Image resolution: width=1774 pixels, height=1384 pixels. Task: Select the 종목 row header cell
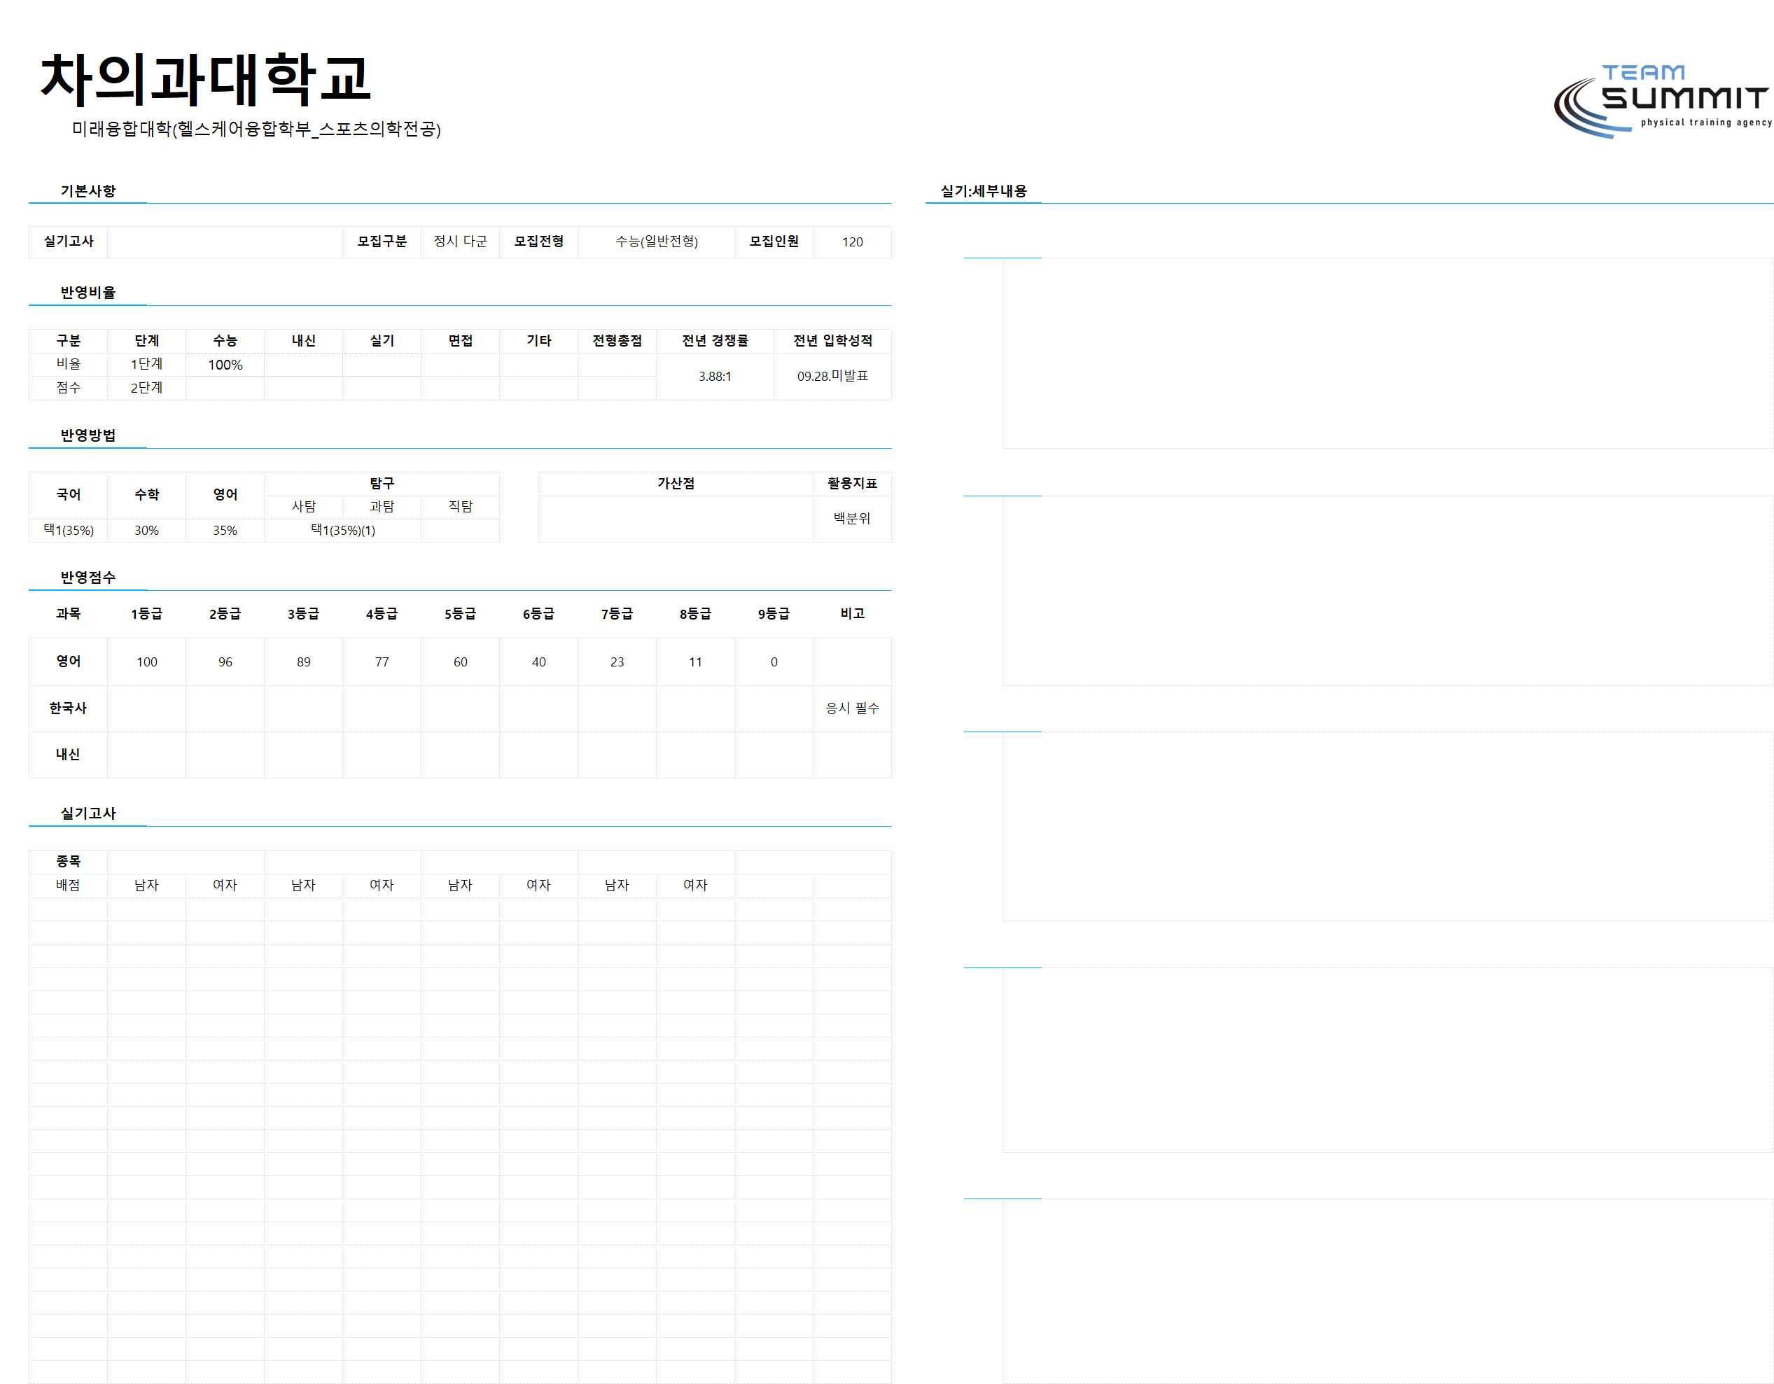[x=68, y=861]
